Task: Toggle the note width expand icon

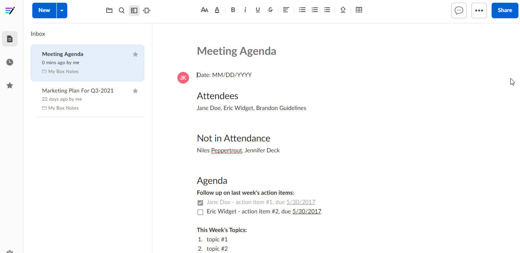Action: 147,10
